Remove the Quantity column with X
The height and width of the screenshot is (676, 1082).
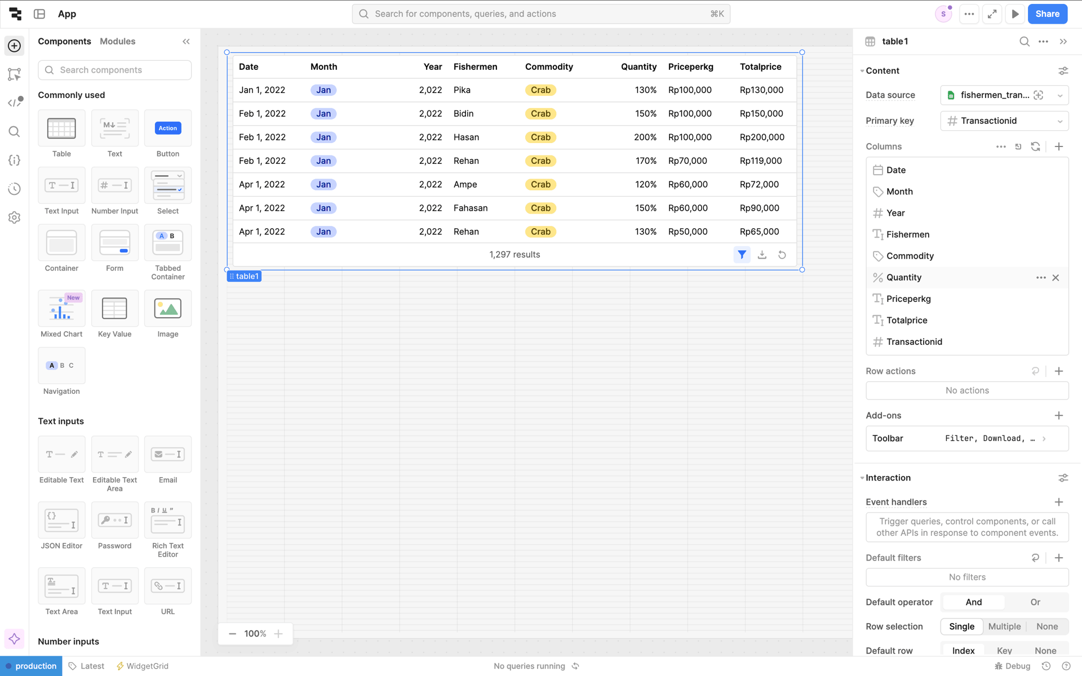tap(1056, 277)
